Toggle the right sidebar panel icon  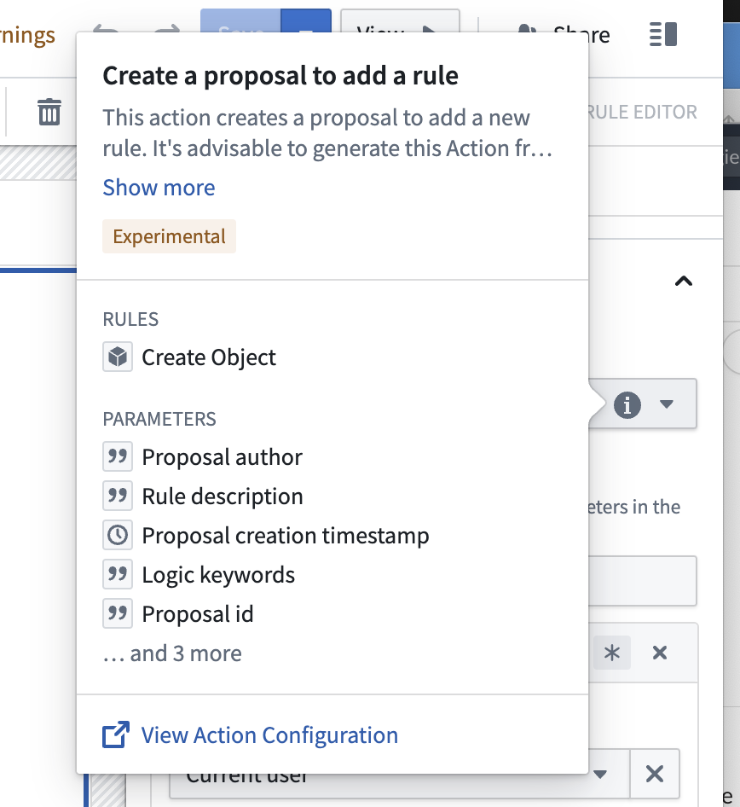tap(663, 34)
